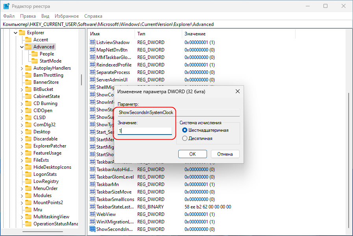Select the Desktop registry key
Viewport: 353px width, 236px height.
(x=42, y=132)
